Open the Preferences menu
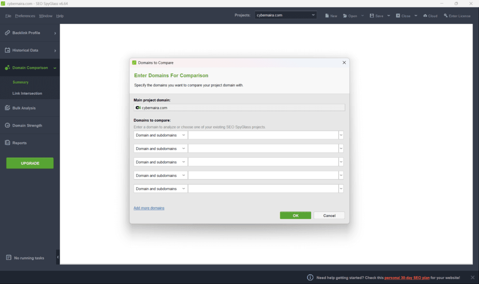479x284 pixels. pos(25,16)
